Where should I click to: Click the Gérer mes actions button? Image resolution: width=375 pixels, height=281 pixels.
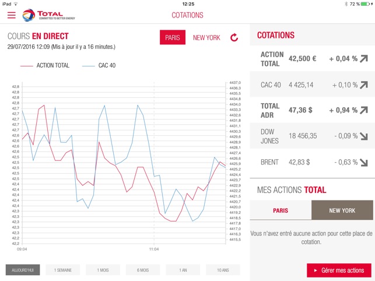[339, 271]
